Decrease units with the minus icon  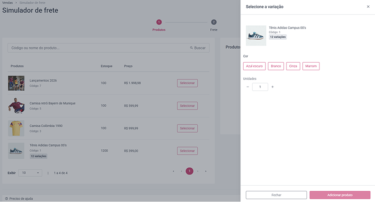pos(248,87)
